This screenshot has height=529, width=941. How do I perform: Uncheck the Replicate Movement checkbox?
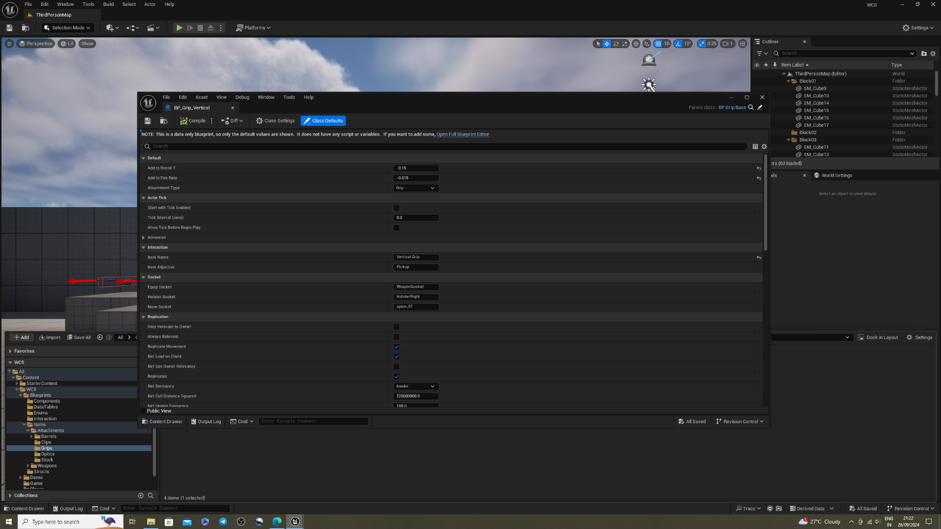pyautogui.click(x=396, y=347)
